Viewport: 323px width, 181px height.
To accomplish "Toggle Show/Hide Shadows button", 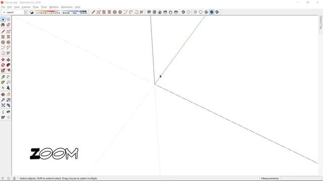I will (32, 12).
